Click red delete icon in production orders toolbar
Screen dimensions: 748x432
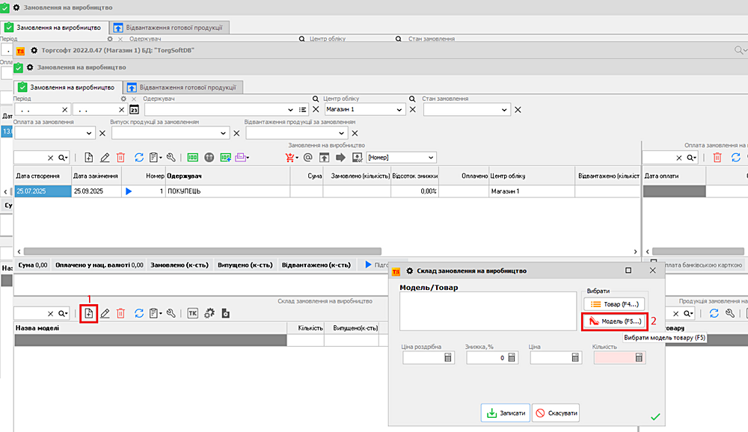(120, 158)
